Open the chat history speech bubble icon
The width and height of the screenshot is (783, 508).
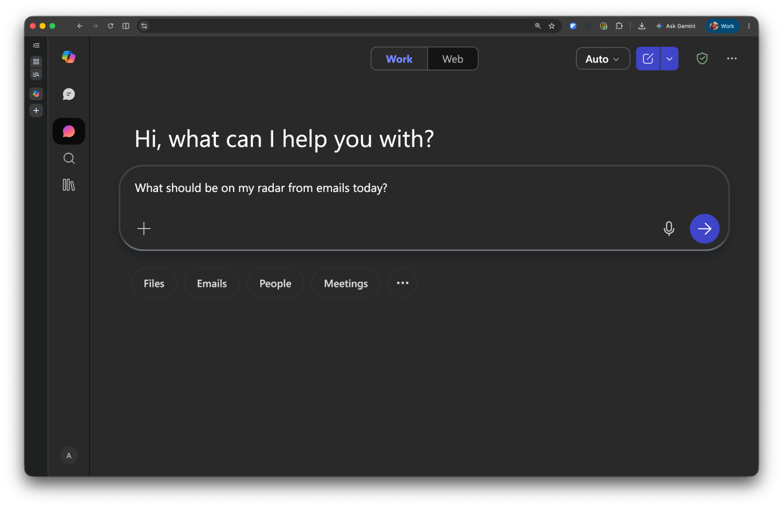click(69, 95)
